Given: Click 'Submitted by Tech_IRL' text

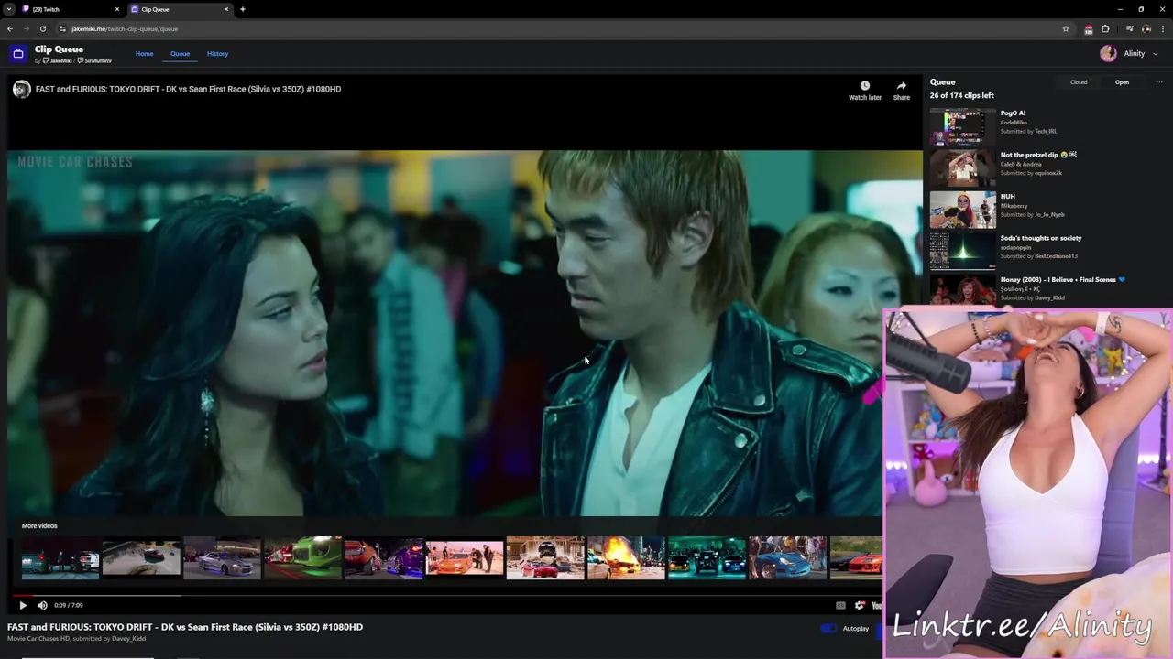Looking at the screenshot, I should click(1028, 132).
